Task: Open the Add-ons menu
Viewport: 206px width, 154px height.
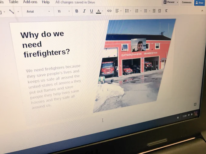Action: (x=30, y=2)
